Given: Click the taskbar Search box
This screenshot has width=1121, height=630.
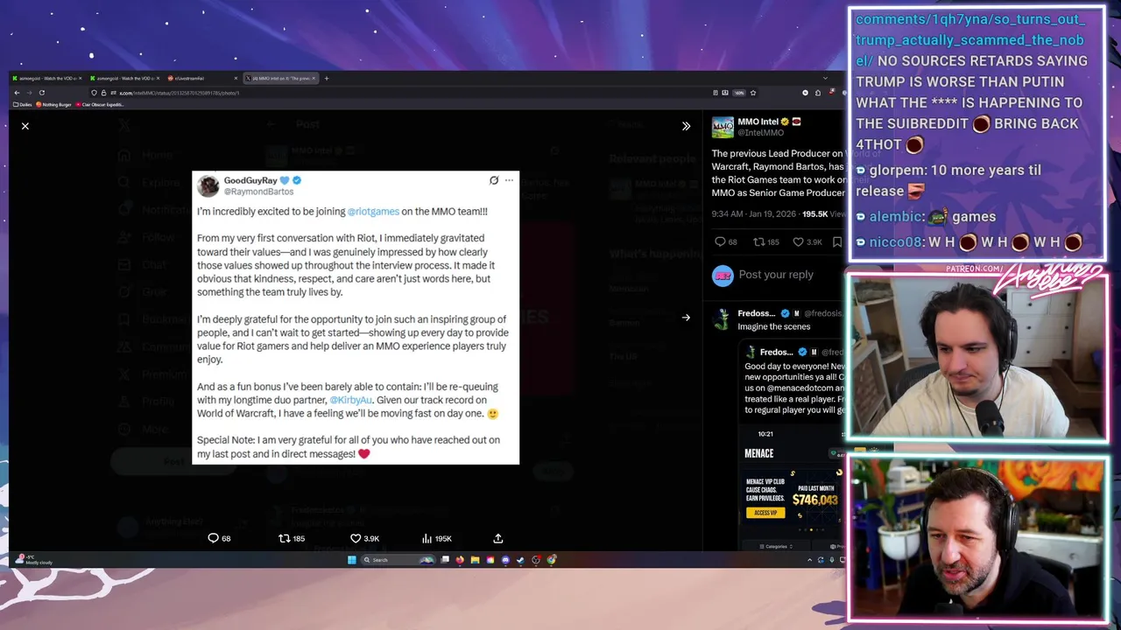Looking at the screenshot, I should pos(398,560).
